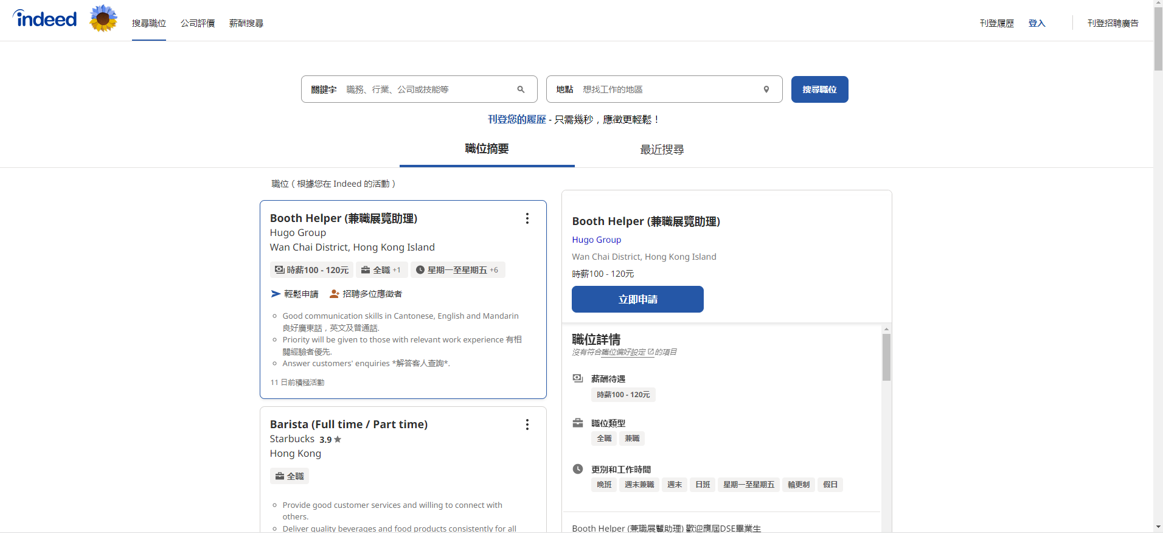1163x534 pixels.
Task: Click the 登入 sign-in link
Action: pos(1036,23)
